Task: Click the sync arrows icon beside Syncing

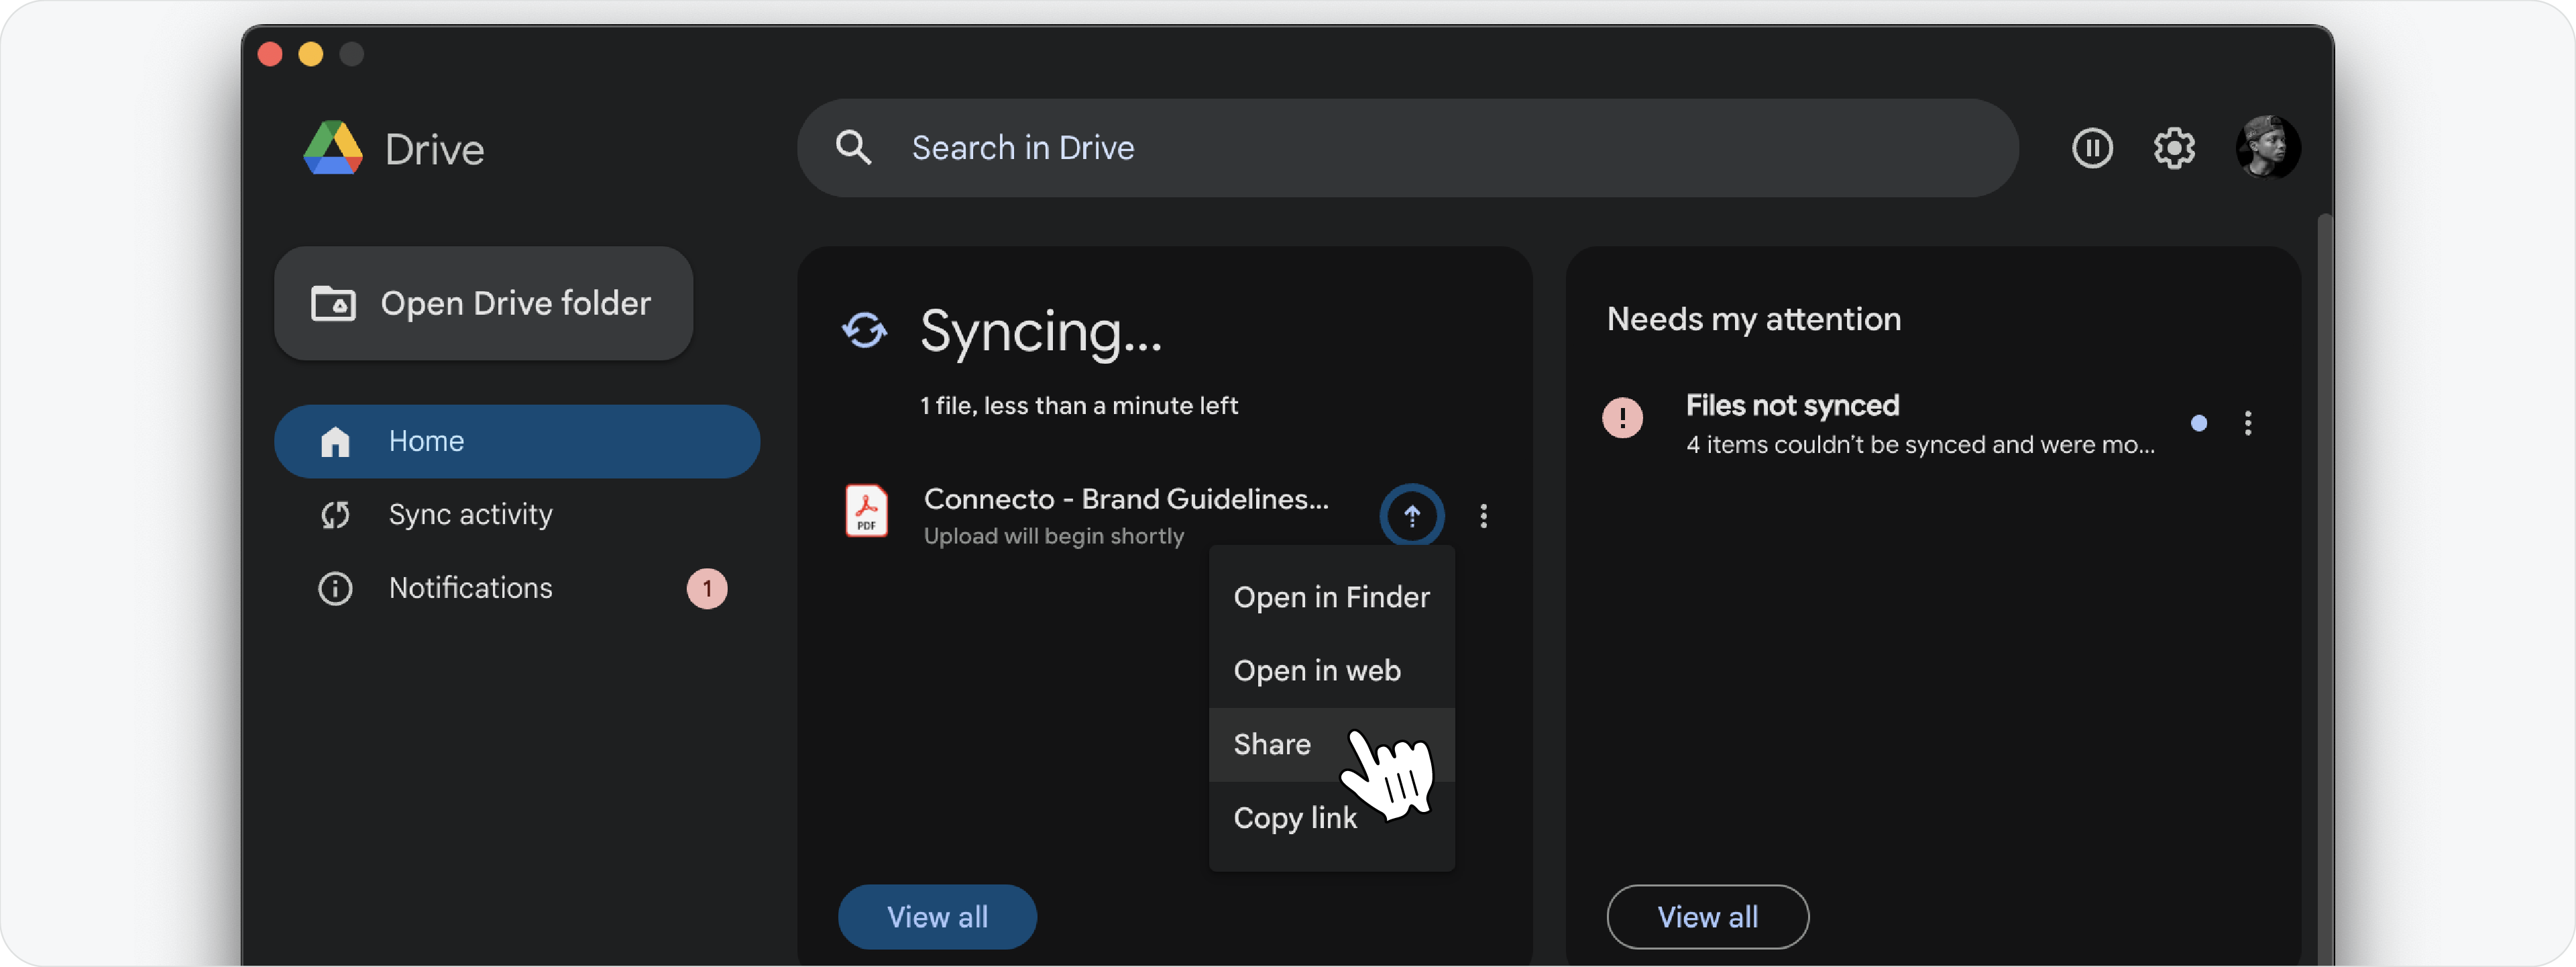Action: 864,332
